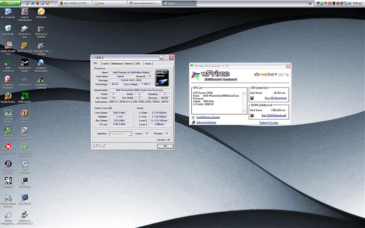Switch to the Cache tab in CPU-Z
Screen dimensions: 365x228
coord(106,63)
